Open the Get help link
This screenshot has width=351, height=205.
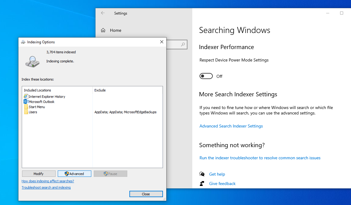(217, 174)
